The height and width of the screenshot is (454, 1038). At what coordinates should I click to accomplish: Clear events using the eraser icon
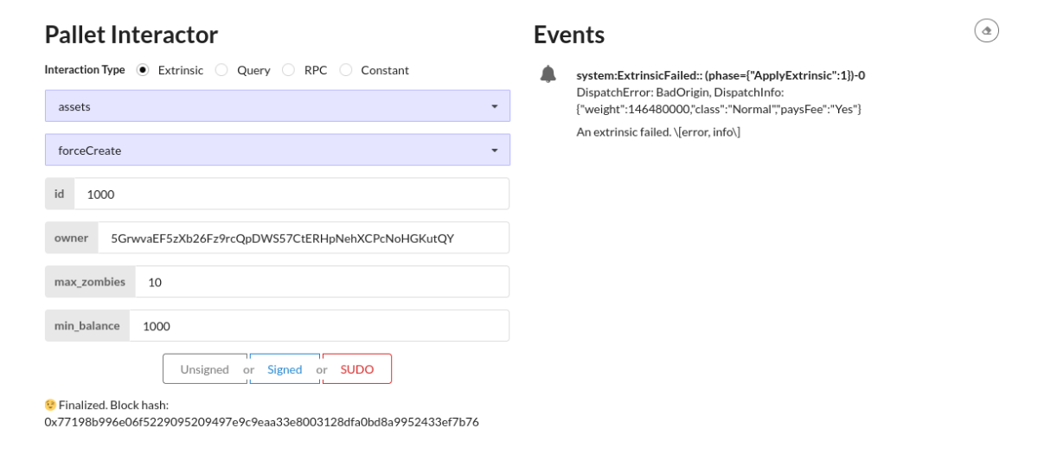(986, 31)
